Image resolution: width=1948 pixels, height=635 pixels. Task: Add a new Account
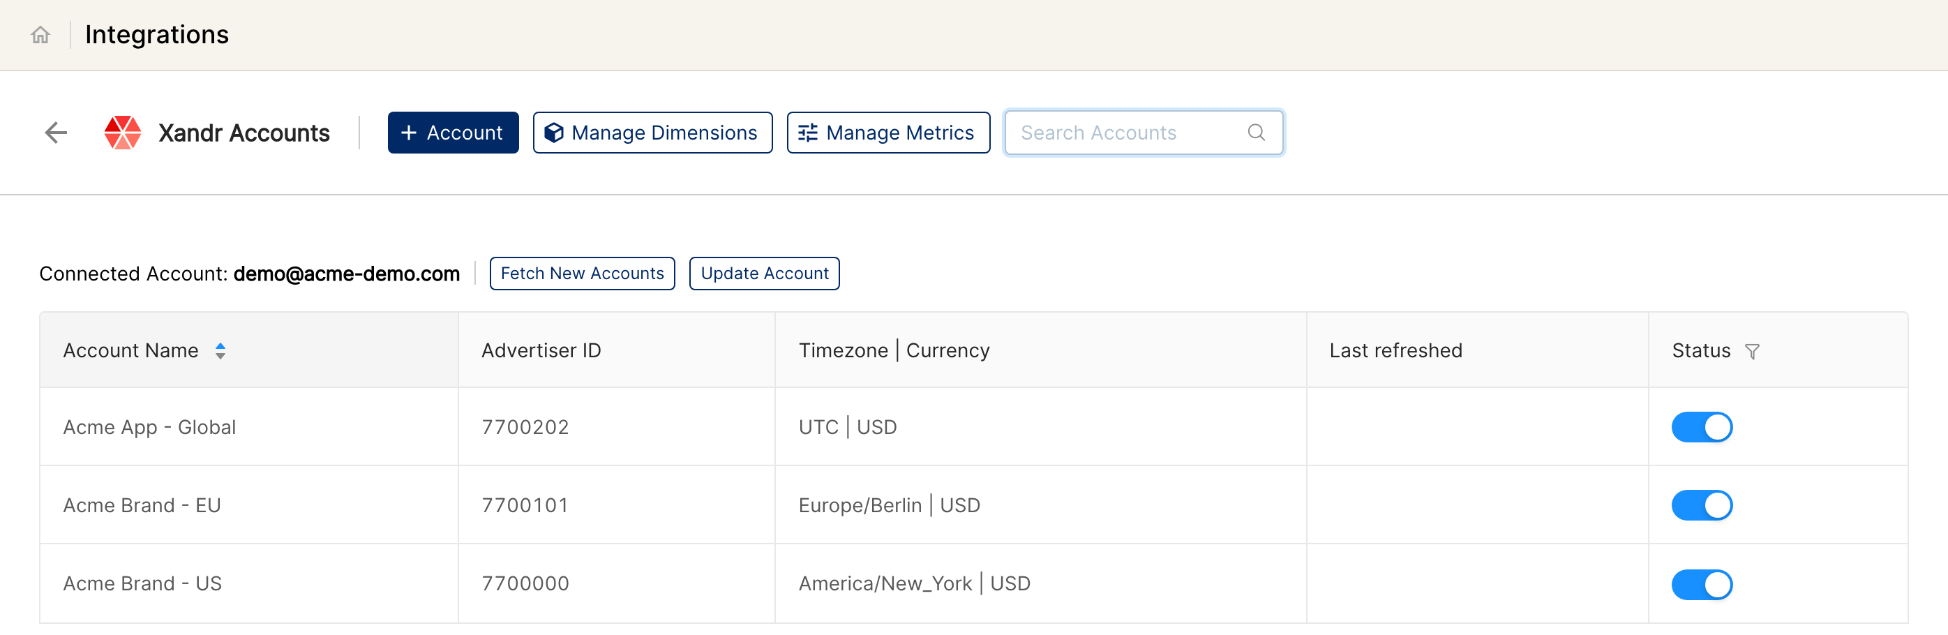pyautogui.click(x=453, y=133)
